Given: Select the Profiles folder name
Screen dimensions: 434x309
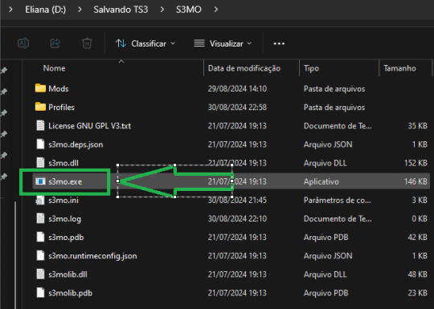Looking at the screenshot, I should (61, 108).
